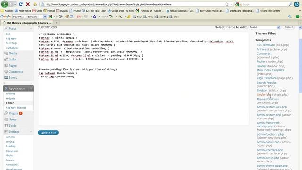This screenshot has width=302, height=170.
Task: Click the star bookmarks icon in Google toolbar
Action: [x=94, y=17]
